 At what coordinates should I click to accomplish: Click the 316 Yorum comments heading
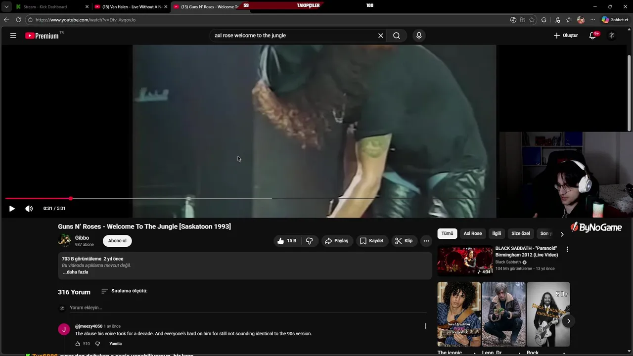pos(74,292)
